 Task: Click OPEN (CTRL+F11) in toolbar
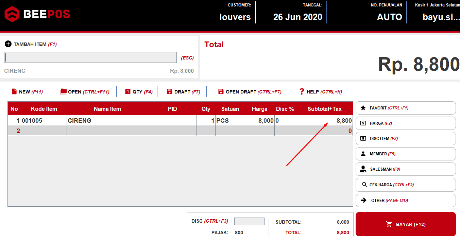pos(85,92)
